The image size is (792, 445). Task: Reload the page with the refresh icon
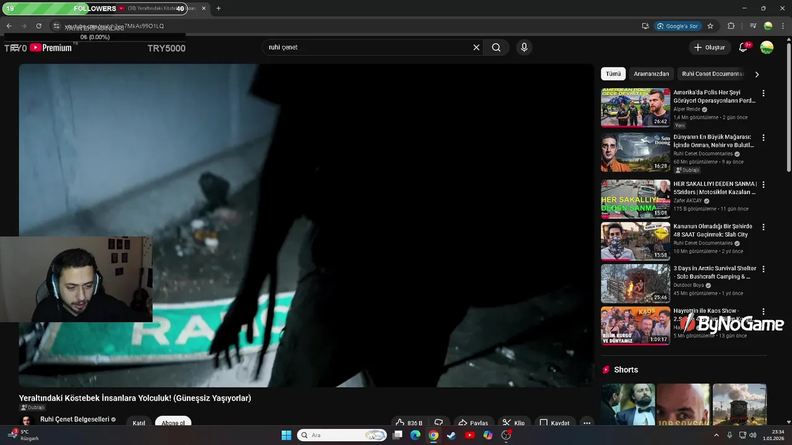point(38,26)
